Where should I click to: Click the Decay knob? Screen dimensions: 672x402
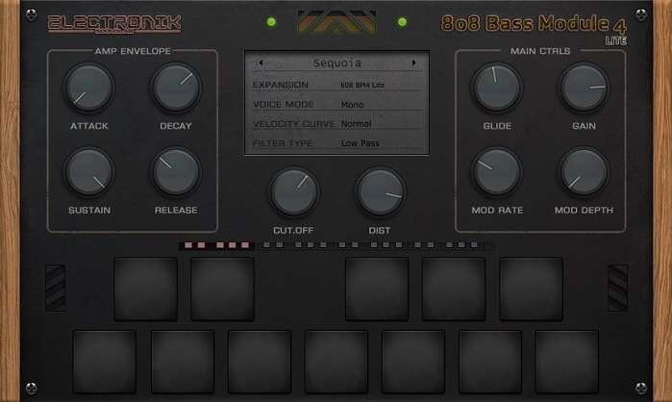pyautogui.click(x=176, y=88)
